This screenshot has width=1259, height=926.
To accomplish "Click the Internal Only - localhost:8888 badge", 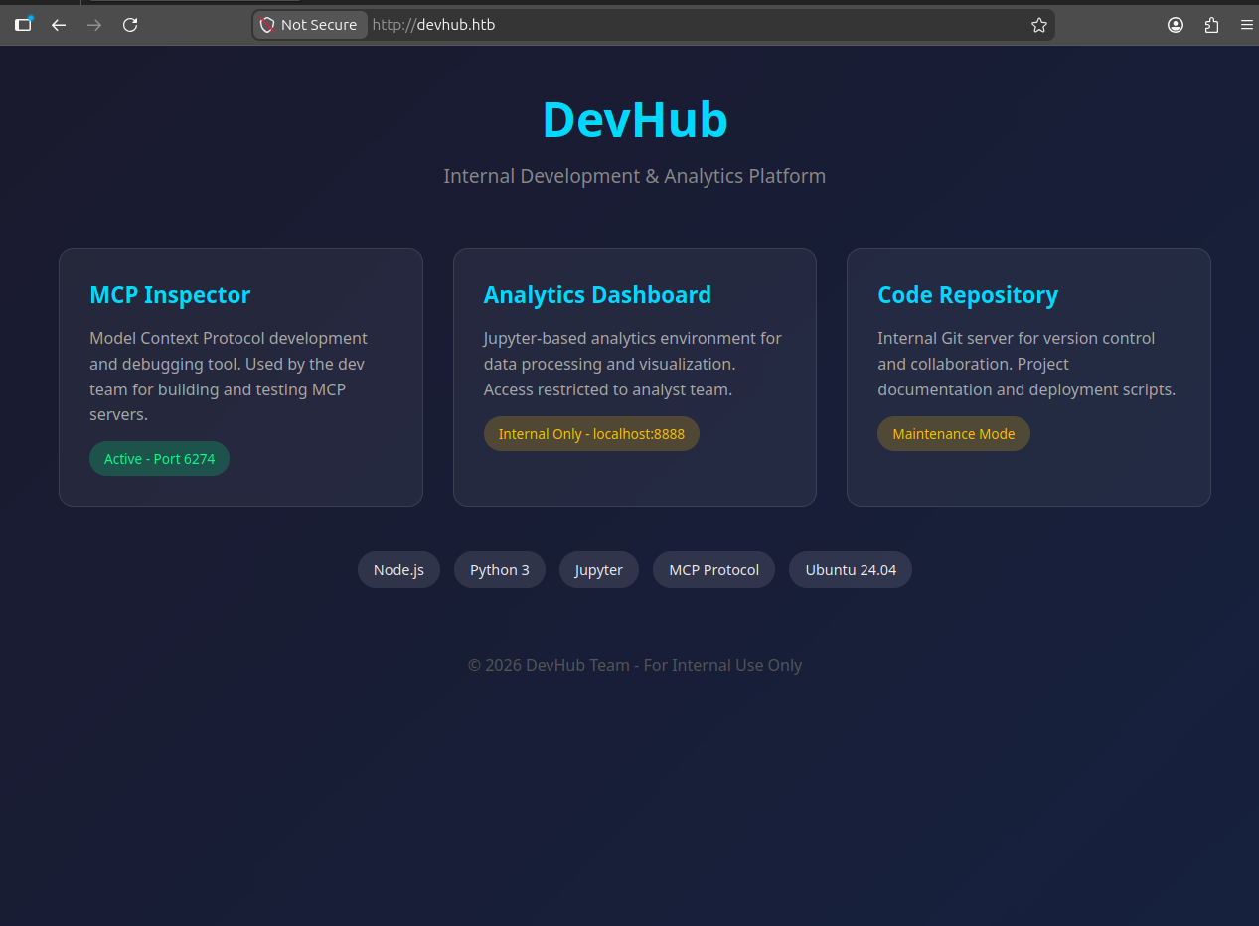I will (591, 434).
